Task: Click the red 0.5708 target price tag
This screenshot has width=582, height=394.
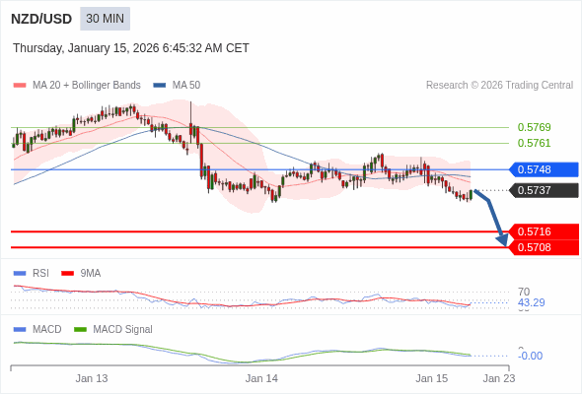Action: [x=544, y=247]
